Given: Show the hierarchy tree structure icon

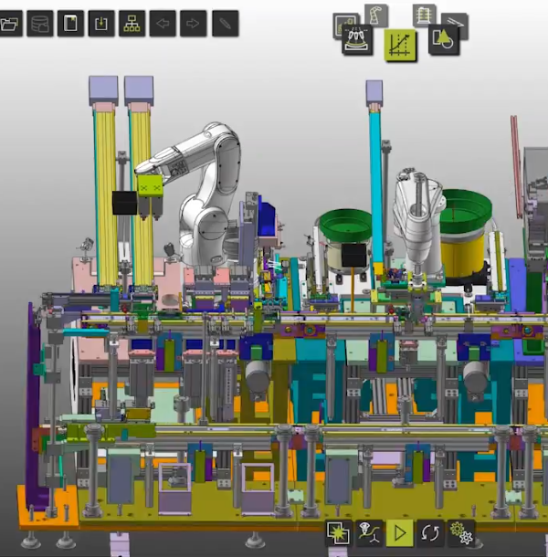Looking at the screenshot, I should click(132, 24).
